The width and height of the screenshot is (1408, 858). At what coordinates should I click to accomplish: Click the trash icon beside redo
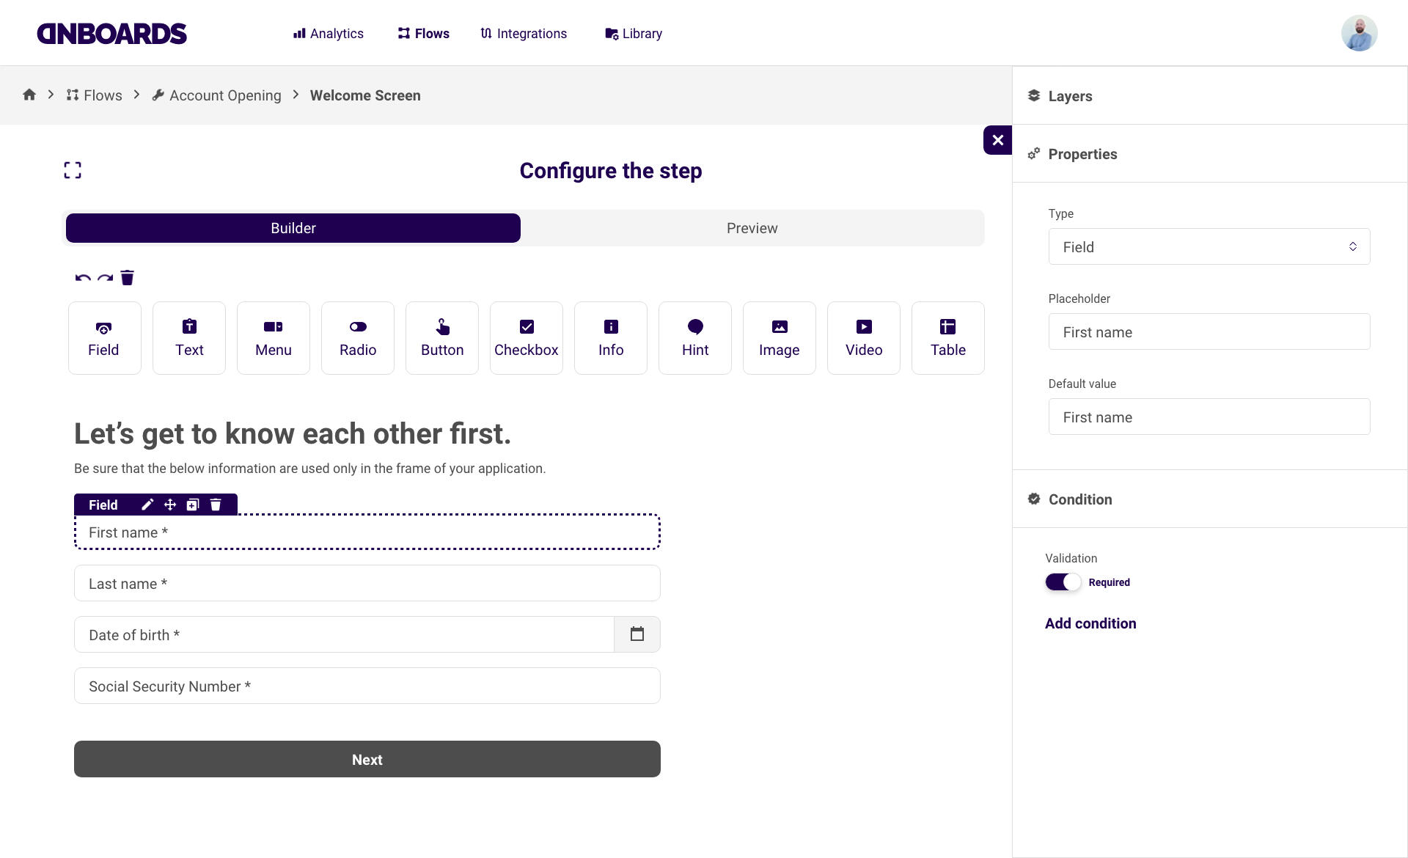point(127,278)
